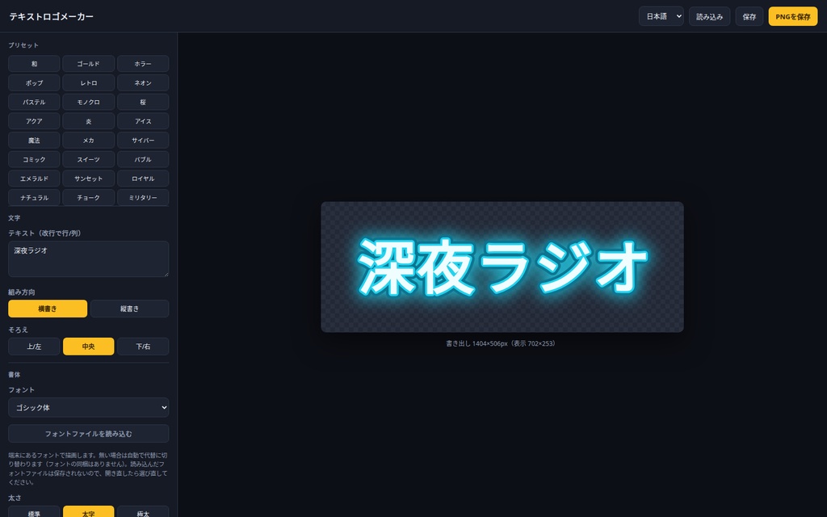Select the コミック preset
Image resolution: width=827 pixels, height=517 pixels.
(x=34, y=159)
